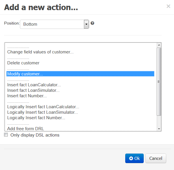Screen dimensions: 174x170
Task: Pick Logically Insert fact Number
Action: click(36, 118)
